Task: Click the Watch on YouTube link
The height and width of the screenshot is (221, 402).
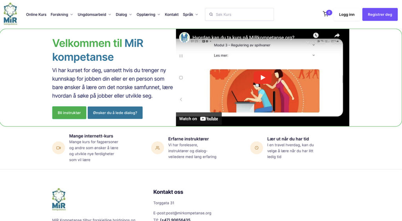Action: click(x=199, y=119)
